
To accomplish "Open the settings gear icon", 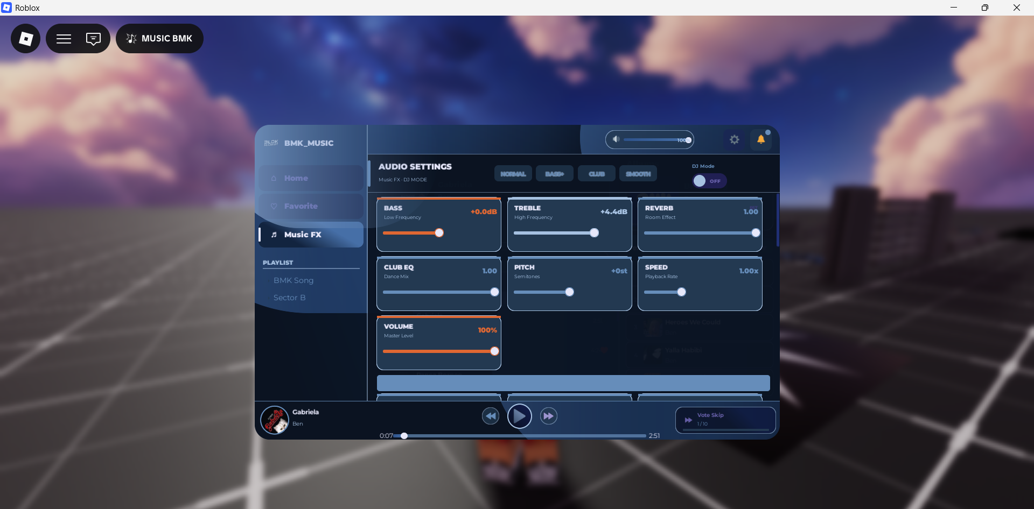I will pyautogui.click(x=734, y=139).
